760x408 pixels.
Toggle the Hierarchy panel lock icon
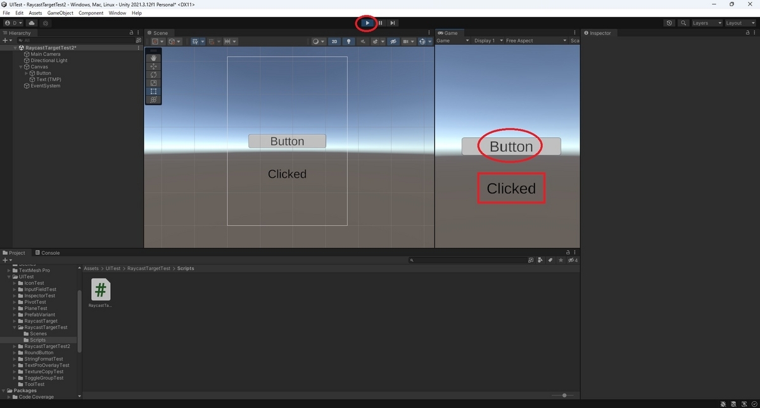(x=131, y=33)
